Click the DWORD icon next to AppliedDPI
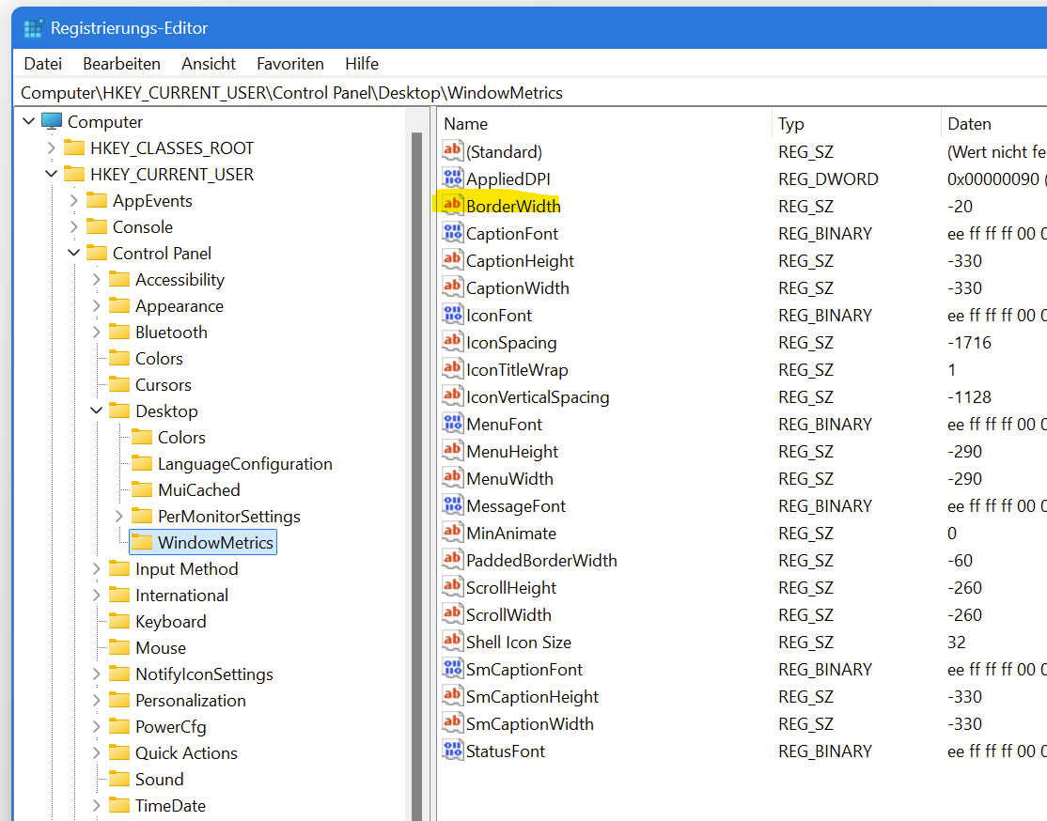Image resolution: width=1047 pixels, height=821 pixels. [x=453, y=178]
